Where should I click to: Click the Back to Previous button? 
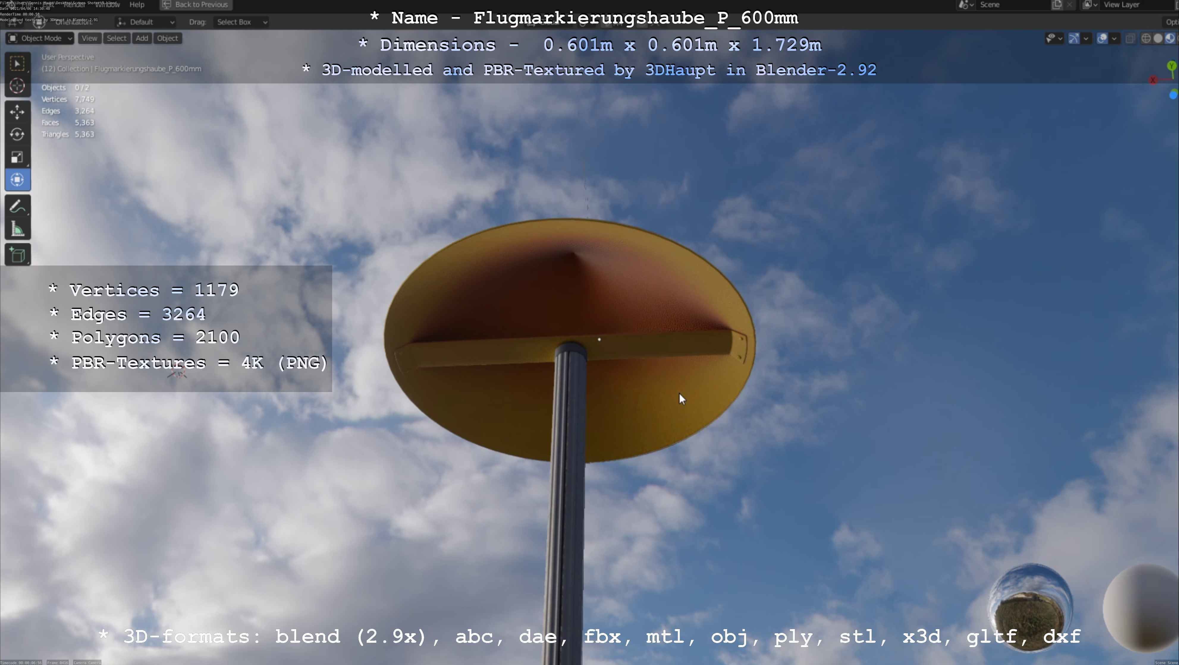coord(196,4)
